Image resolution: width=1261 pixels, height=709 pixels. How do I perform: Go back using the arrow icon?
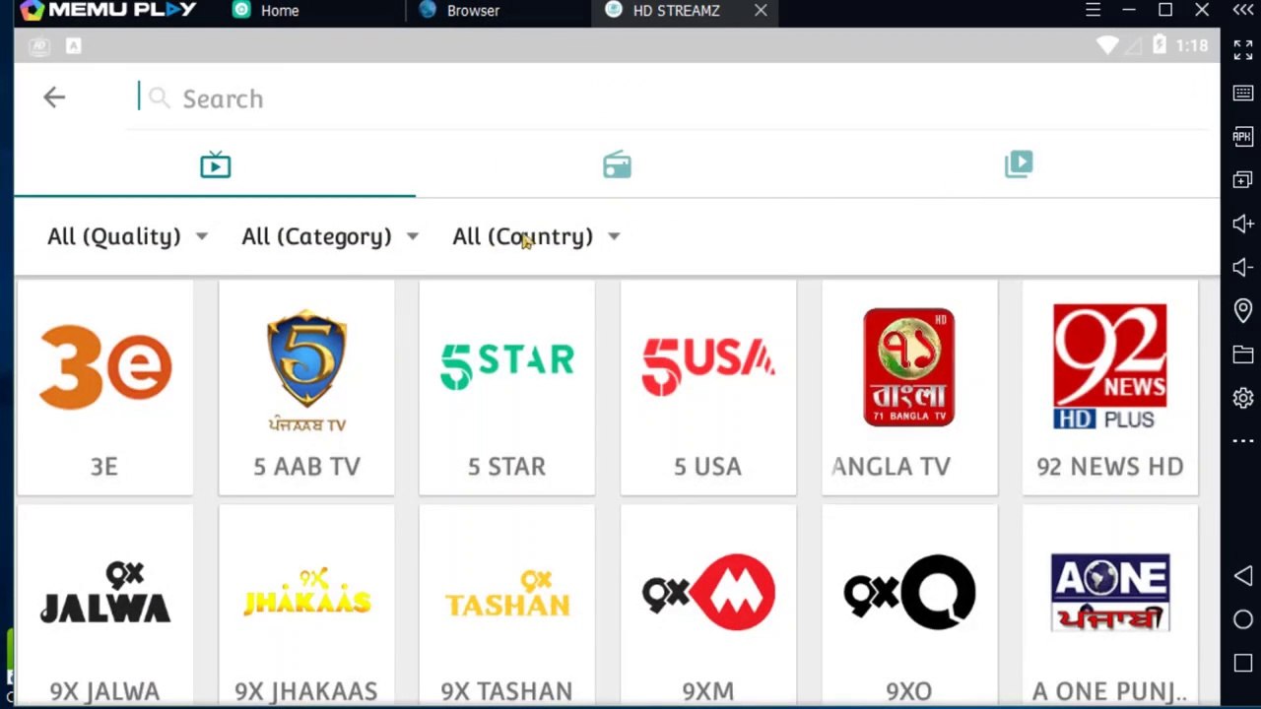coord(54,97)
